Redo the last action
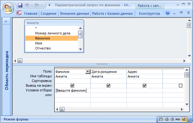 click(x=37, y=5)
